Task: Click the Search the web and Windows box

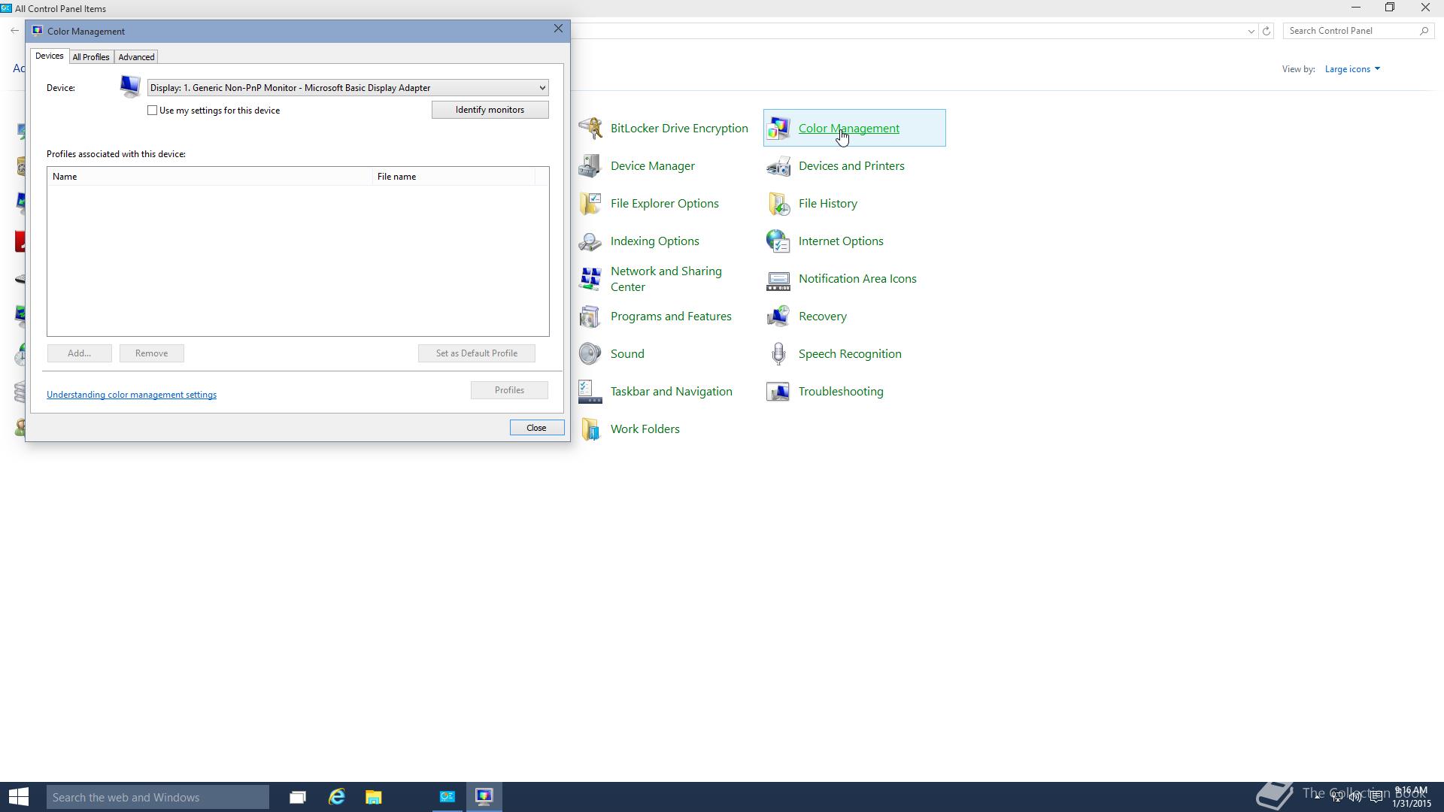Action: 158,797
